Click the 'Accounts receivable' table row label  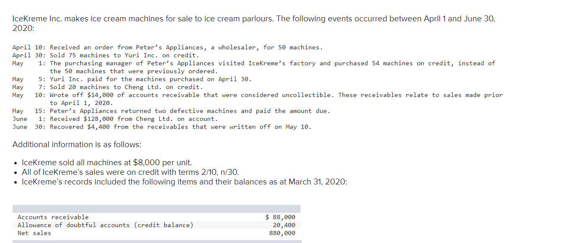53,217
